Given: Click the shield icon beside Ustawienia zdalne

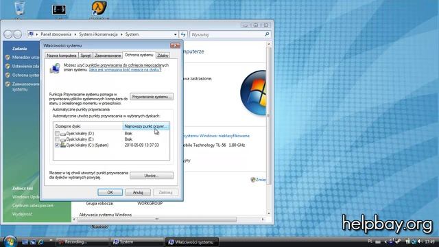Looking at the screenshot, I should click(x=8, y=66).
